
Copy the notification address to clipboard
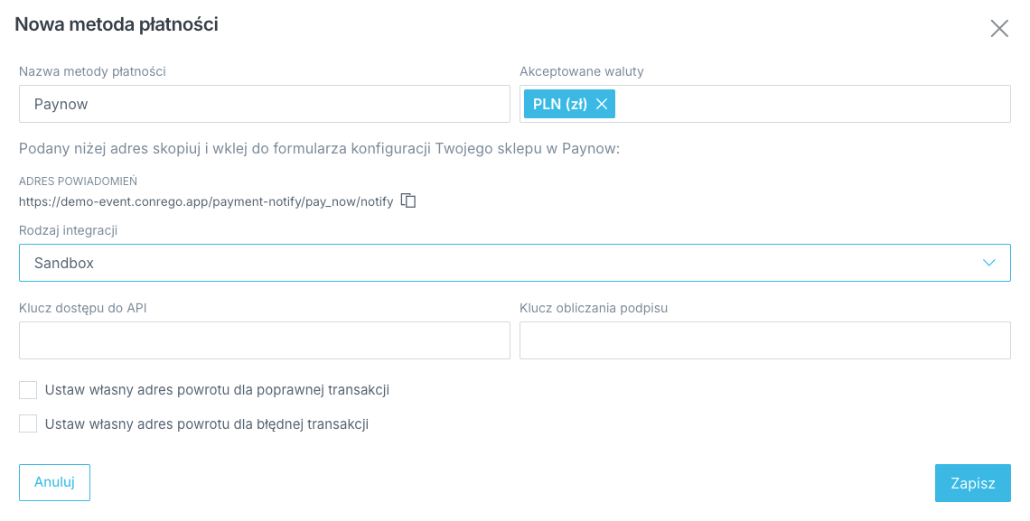click(408, 200)
